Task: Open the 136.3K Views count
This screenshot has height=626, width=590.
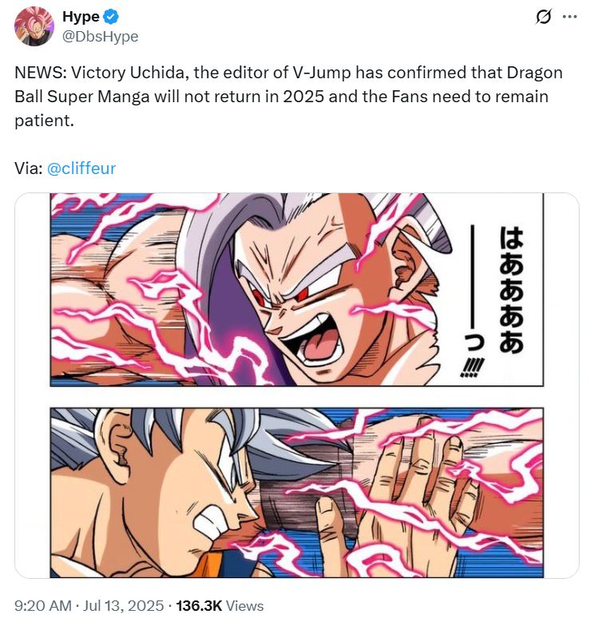Action: [x=220, y=605]
